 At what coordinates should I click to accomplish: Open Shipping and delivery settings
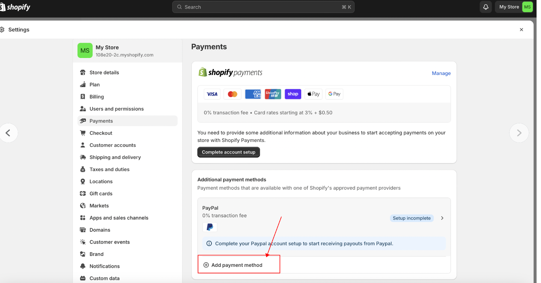pos(115,157)
